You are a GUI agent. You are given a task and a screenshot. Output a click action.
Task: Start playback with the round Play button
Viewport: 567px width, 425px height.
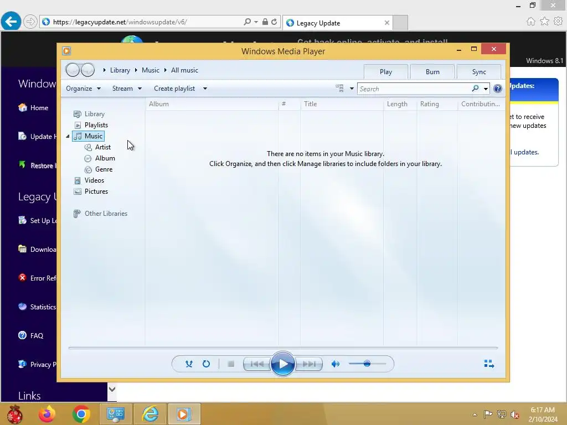(282, 364)
